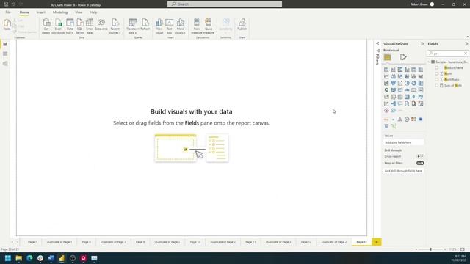The height and width of the screenshot is (264, 470).
Task: Check the Profit field checkbox
Action: pyautogui.click(x=437, y=73)
